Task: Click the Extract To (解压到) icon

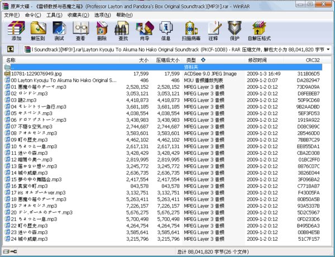Action: pos(38,28)
